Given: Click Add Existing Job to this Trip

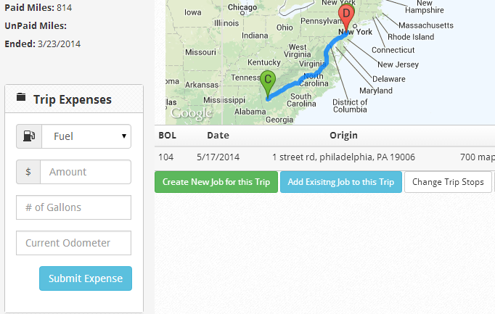Looking at the screenshot, I should point(340,182).
